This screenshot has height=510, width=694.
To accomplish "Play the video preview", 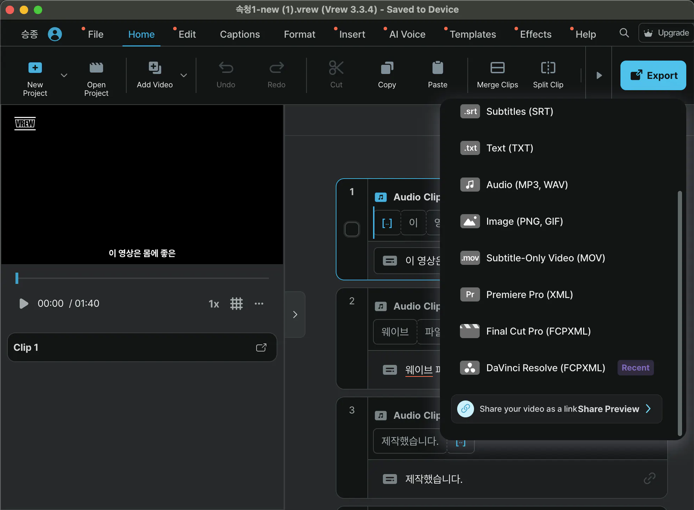I will [x=24, y=304].
